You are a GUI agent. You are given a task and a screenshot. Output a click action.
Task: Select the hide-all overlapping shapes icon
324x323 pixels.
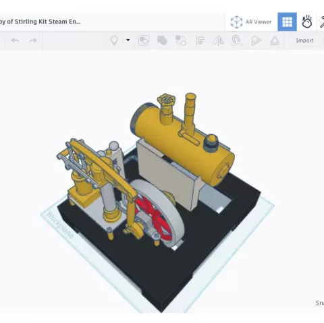162,40
